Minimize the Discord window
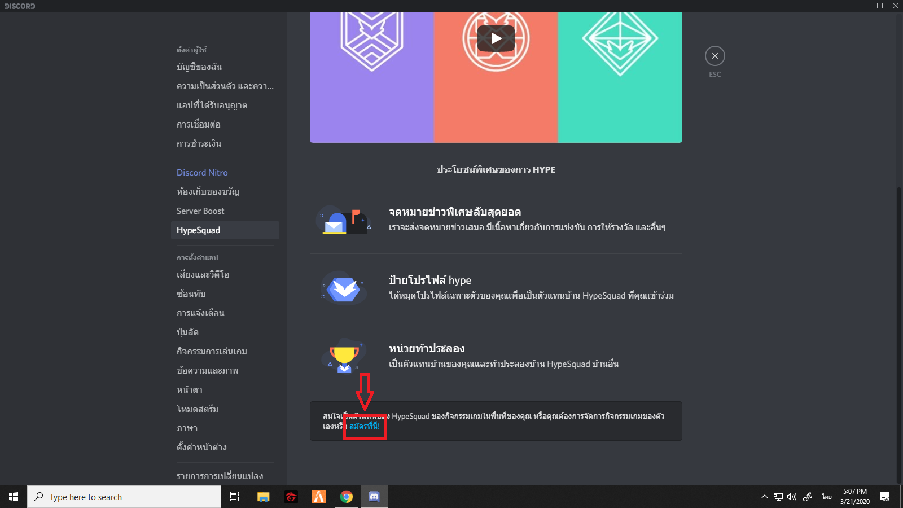Viewport: 903px width, 508px height. click(863, 6)
